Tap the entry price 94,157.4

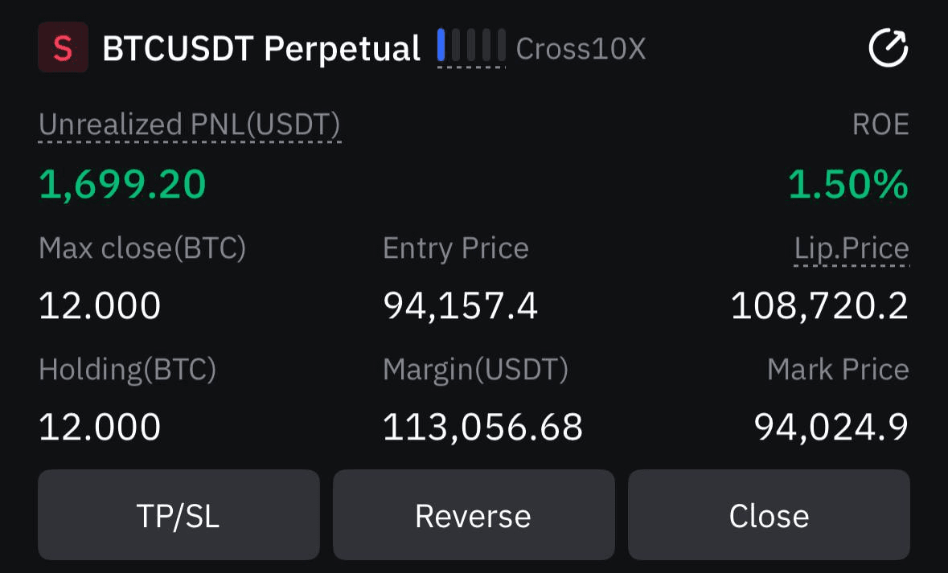[460, 305]
